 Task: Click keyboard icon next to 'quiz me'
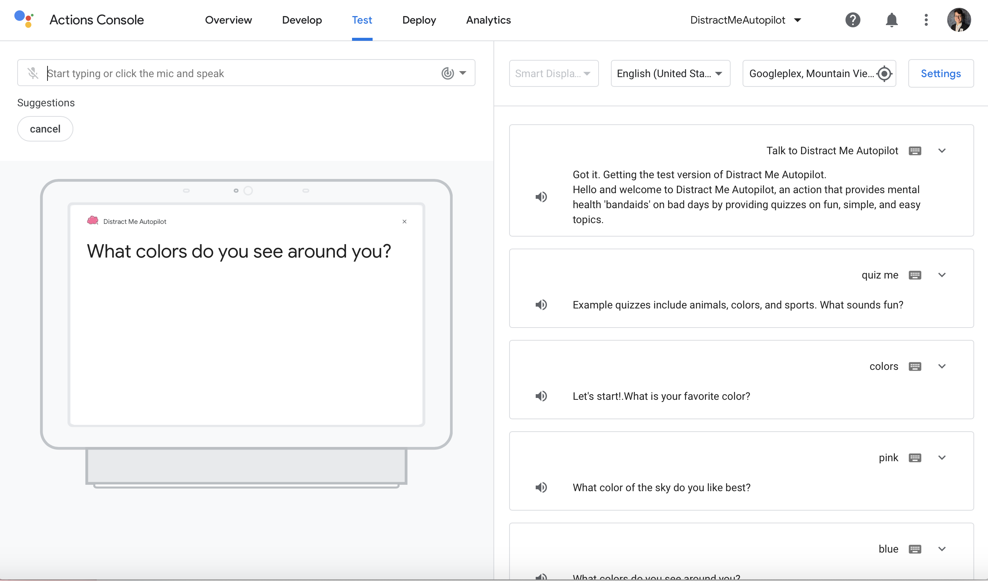coord(915,275)
